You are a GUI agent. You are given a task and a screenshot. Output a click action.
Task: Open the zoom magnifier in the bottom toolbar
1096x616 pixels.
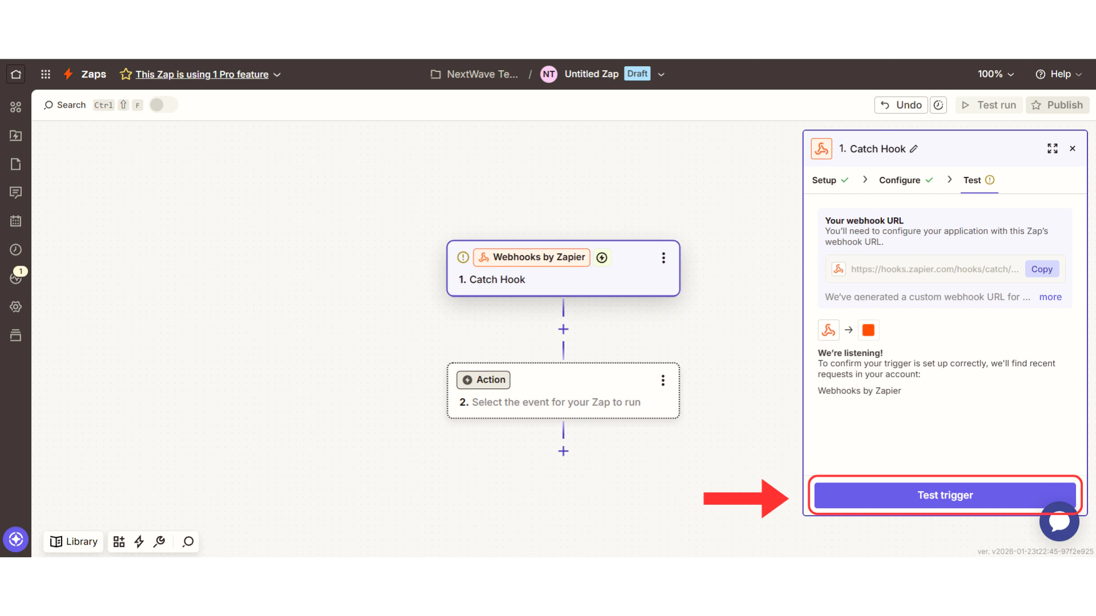click(x=187, y=541)
